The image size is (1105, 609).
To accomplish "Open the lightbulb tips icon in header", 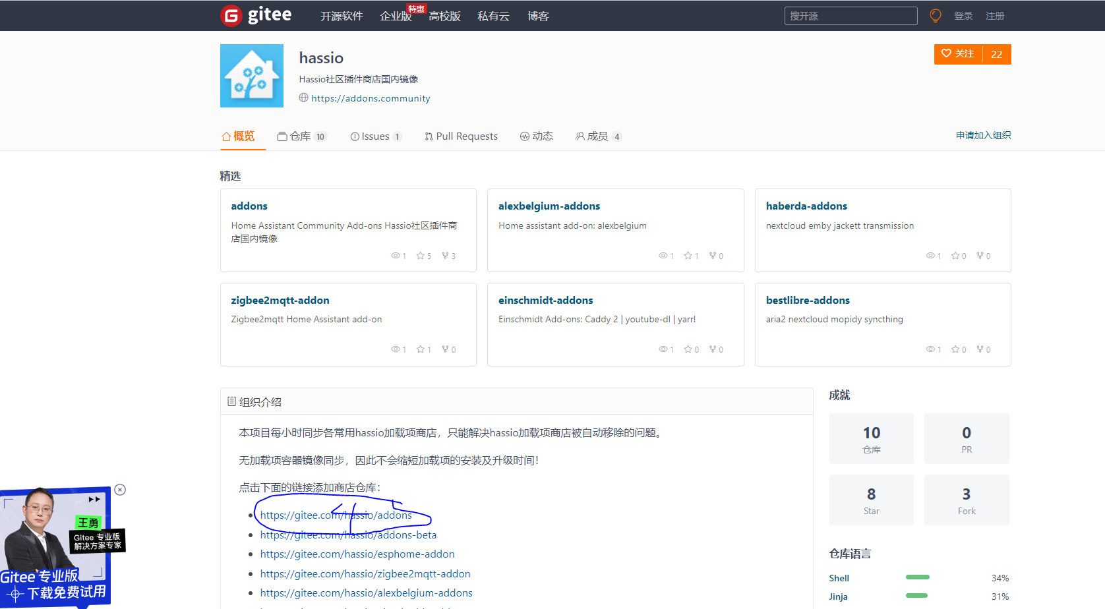I will click(x=935, y=15).
